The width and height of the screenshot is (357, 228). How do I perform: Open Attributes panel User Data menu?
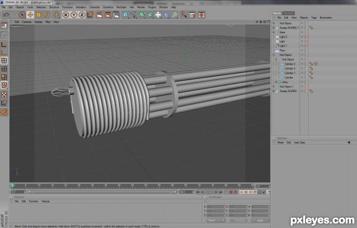coord(299,142)
